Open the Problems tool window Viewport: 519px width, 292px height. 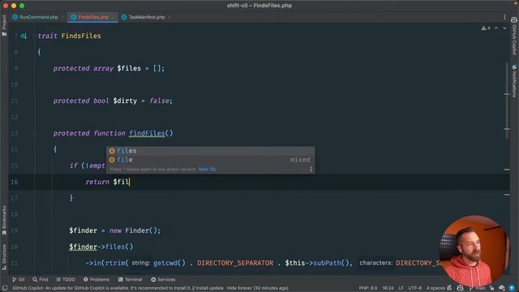(97, 279)
